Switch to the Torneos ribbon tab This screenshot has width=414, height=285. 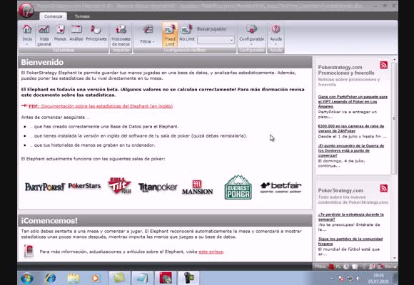[x=82, y=16]
